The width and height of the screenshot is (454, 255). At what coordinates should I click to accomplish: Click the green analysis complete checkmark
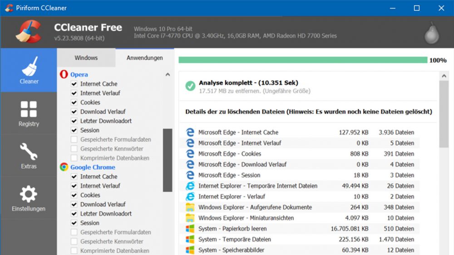click(190, 86)
